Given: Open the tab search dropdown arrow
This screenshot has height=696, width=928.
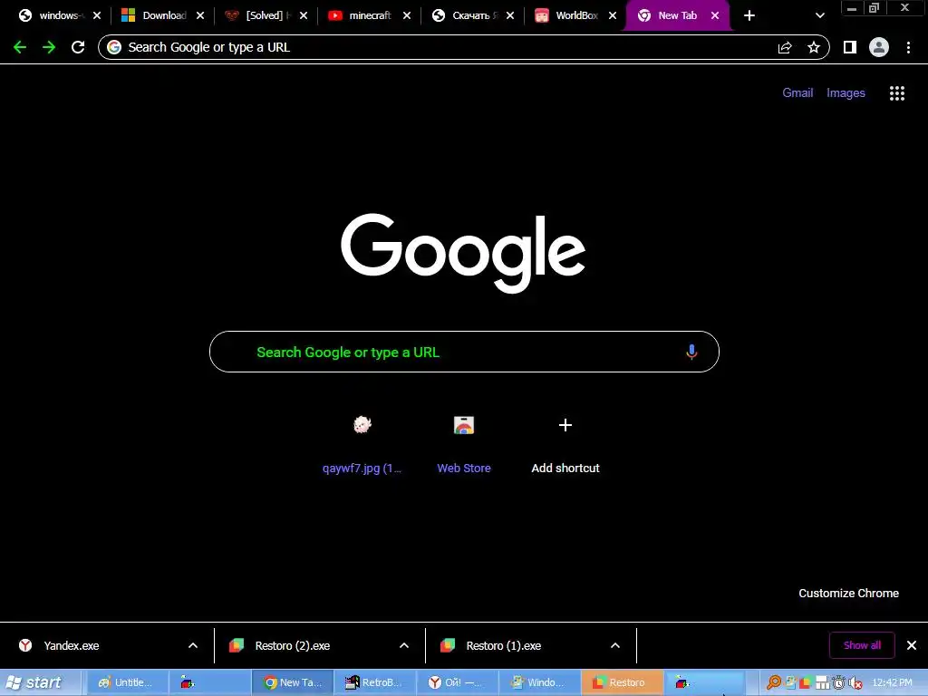Looking at the screenshot, I should coord(819,15).
